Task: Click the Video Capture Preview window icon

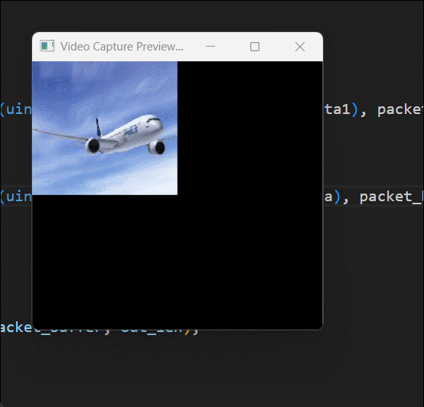Action: point(47,46)
